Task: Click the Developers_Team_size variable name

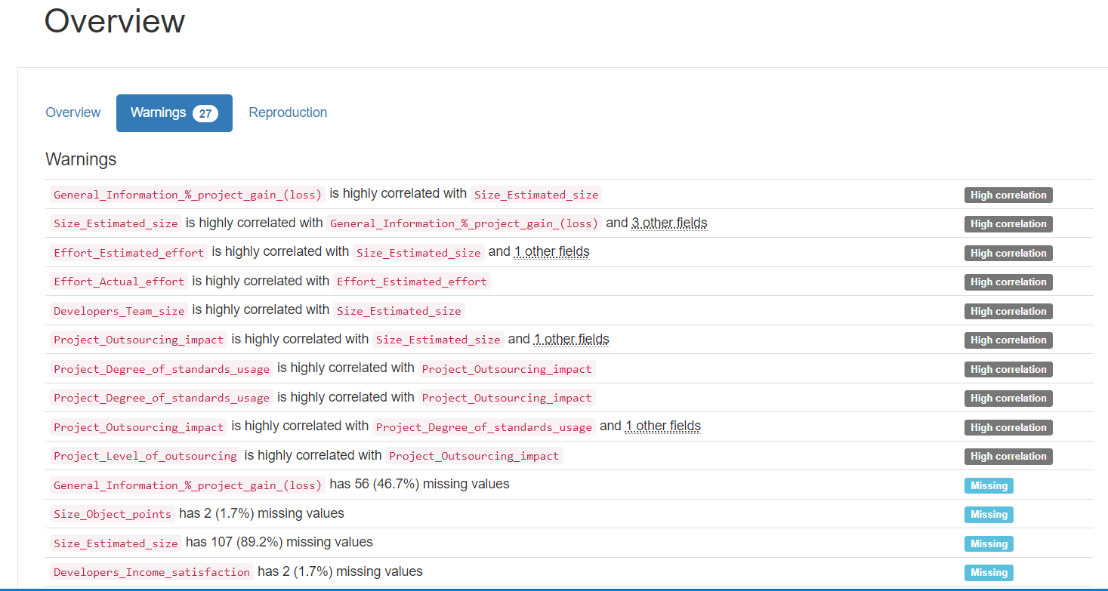Action: pyautogui.click(x=119, y=310)
